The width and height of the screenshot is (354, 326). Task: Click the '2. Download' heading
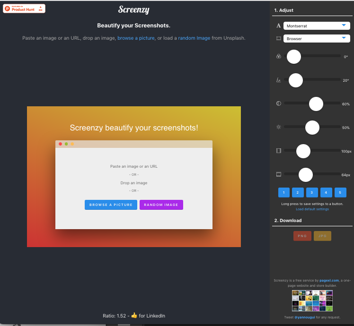[x=288, y=221]
